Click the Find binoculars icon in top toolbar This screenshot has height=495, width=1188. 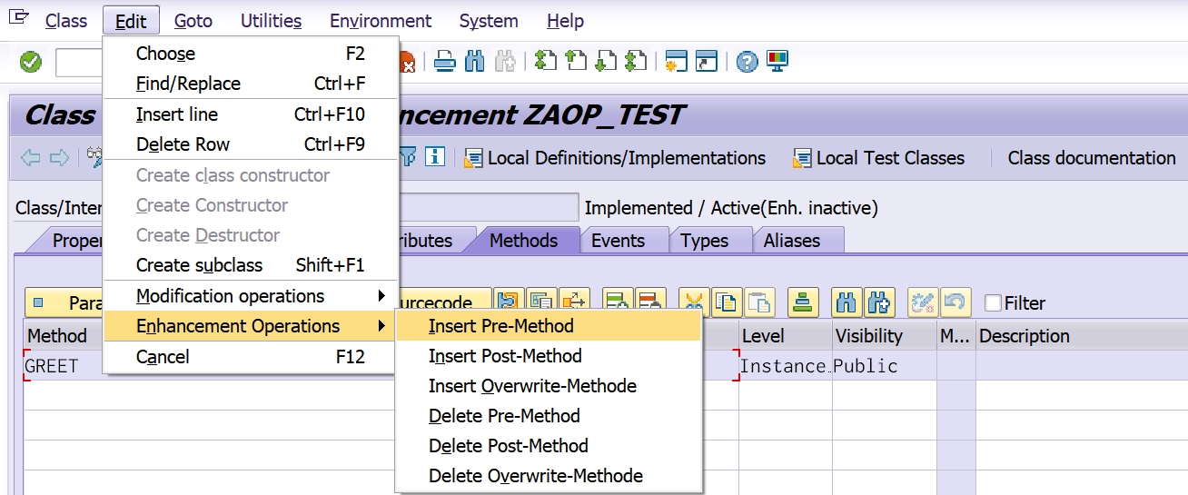coord(474,62)
